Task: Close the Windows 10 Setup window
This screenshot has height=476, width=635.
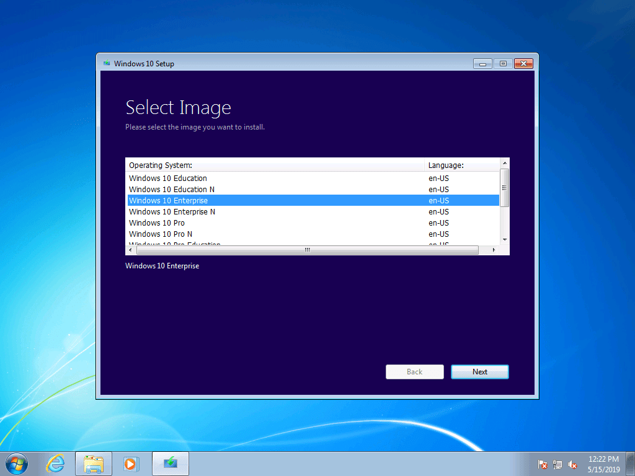Action: [523, 64]
